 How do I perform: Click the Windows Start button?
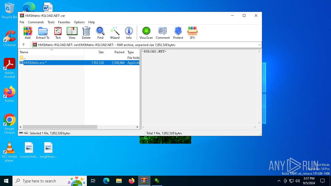(x=6, y=181)
